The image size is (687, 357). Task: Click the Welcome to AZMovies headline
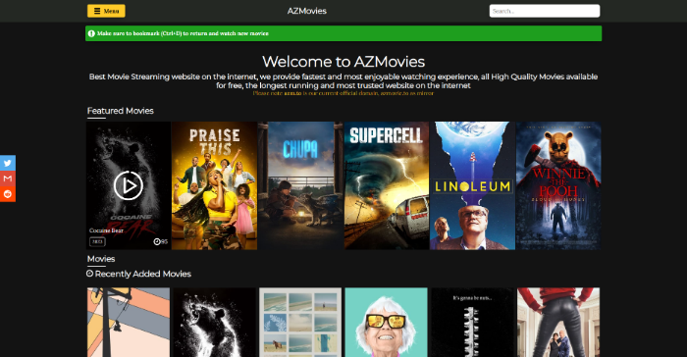coord(343,62)
